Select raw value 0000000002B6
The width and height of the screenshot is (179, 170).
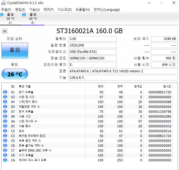[160, 116]
